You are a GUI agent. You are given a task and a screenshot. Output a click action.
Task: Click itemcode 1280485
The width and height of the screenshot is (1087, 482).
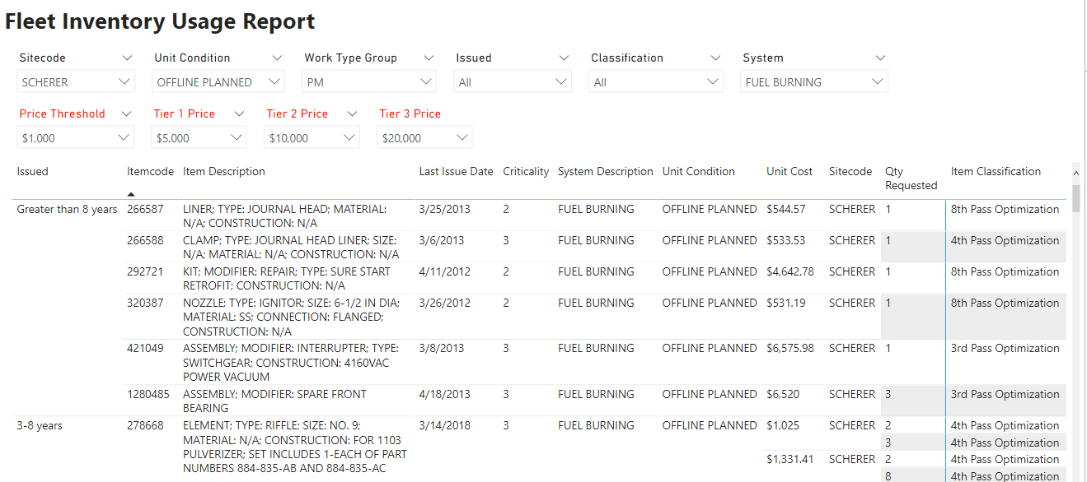[148, 395]
